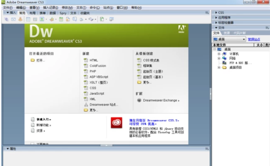Switch to the 资源 tab in Files panel

[x=227, y=33]
